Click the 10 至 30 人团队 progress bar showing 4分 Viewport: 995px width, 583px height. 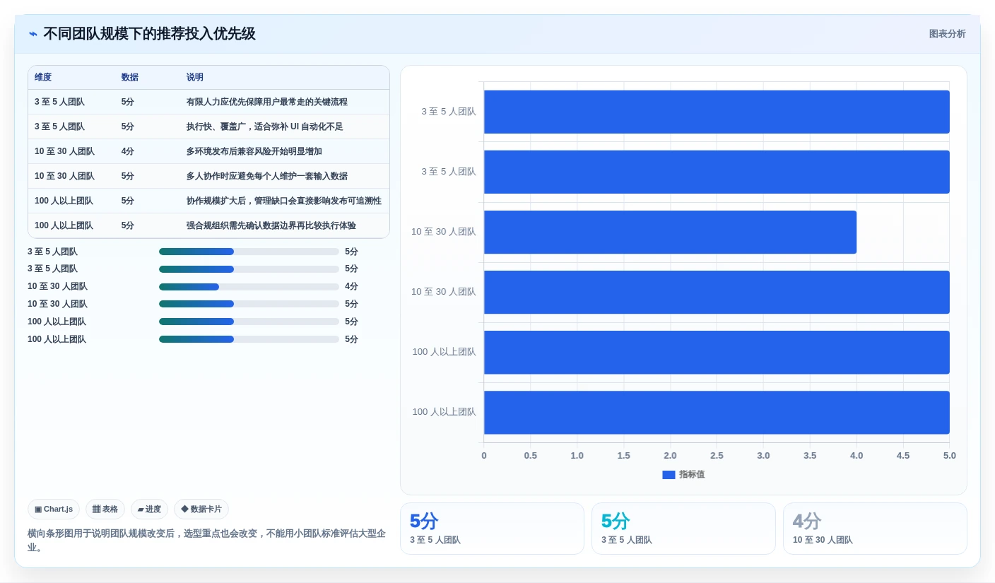249,287
